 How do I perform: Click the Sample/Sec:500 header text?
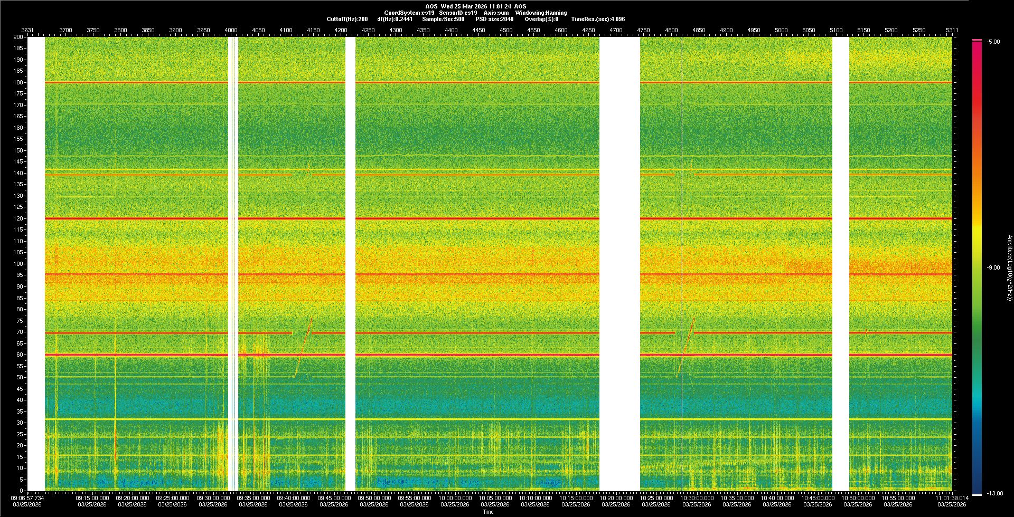point(443,19)
